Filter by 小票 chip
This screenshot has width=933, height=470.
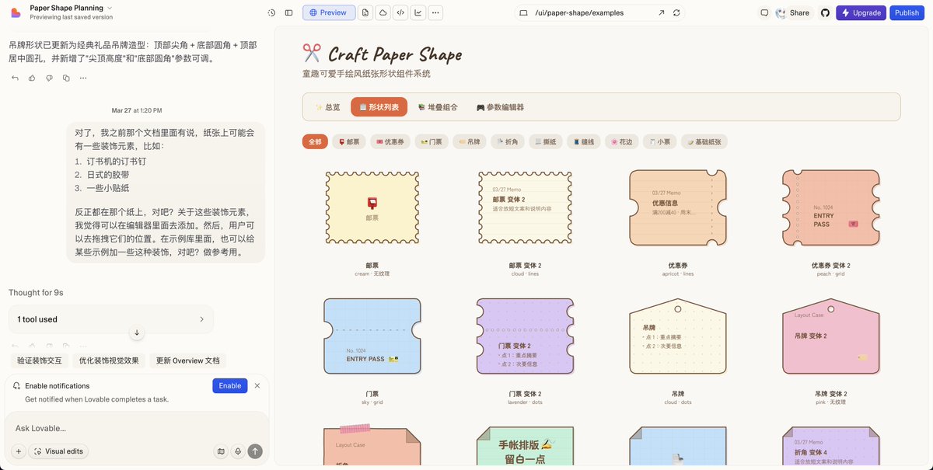(659, 142)
